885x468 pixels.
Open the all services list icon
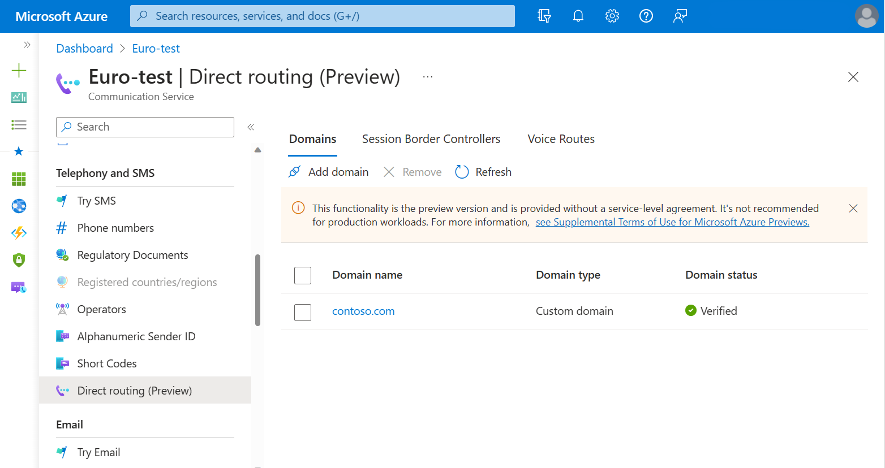tap(19, 124)
